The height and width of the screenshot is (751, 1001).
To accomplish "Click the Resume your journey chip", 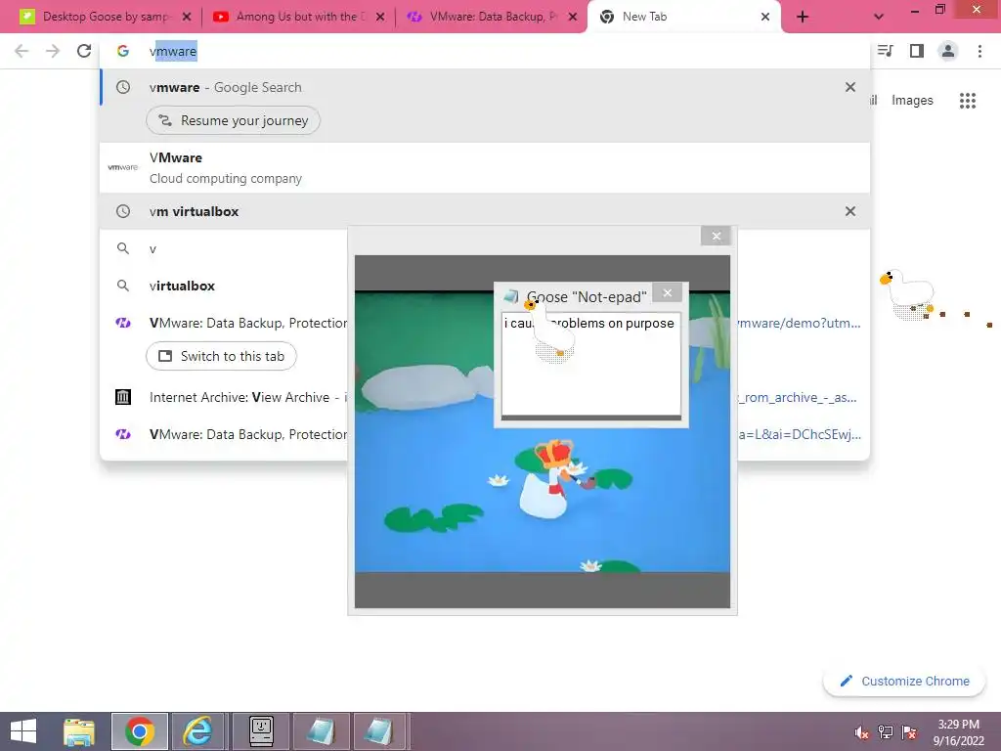I will tap(233, 120).
